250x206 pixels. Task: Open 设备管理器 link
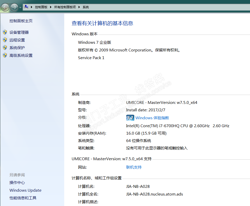pyautogui.click(x=19, y=32)
